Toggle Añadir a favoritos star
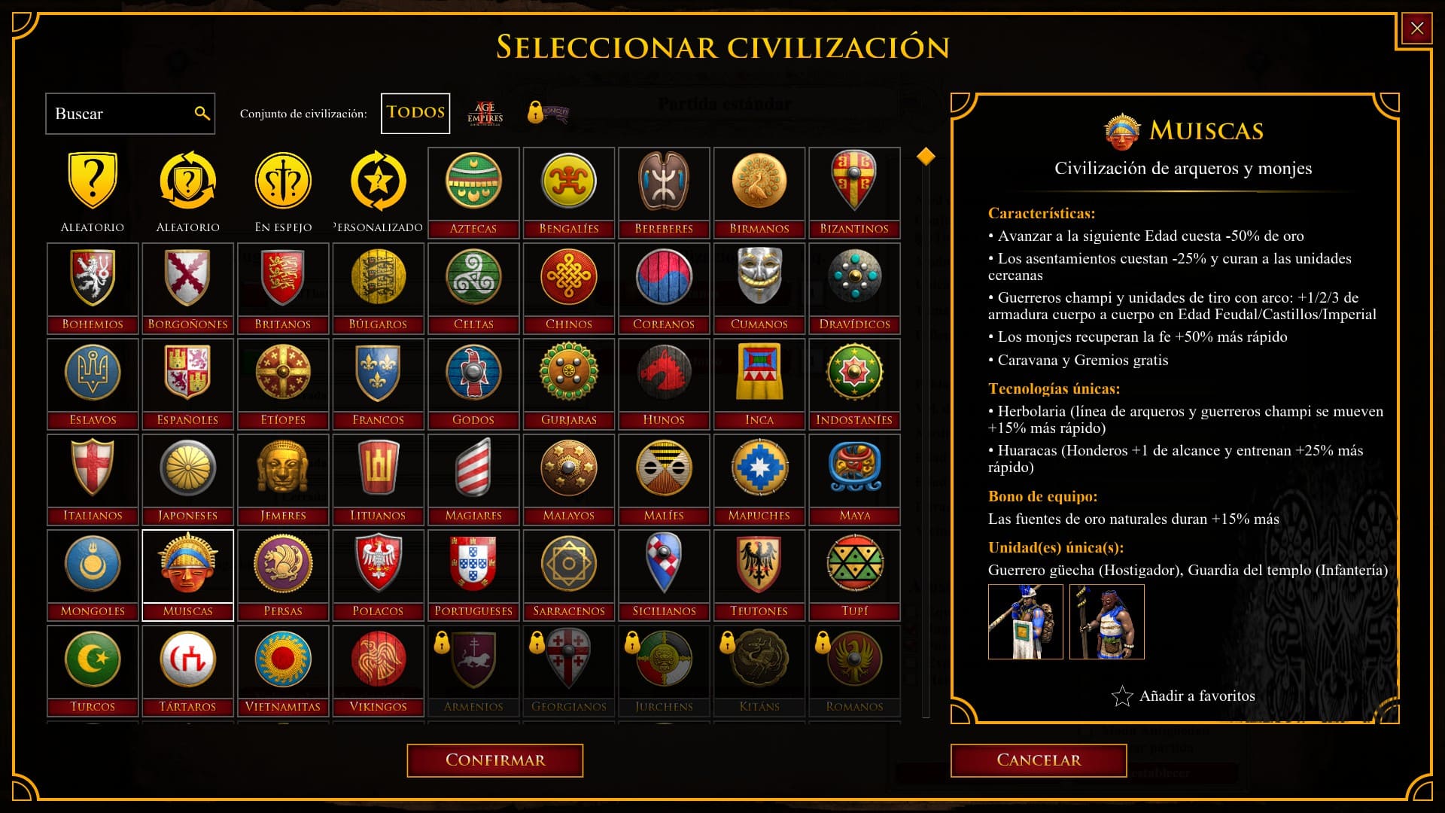This screenshot has height=813, width=1445. (x=1183, y=696)
